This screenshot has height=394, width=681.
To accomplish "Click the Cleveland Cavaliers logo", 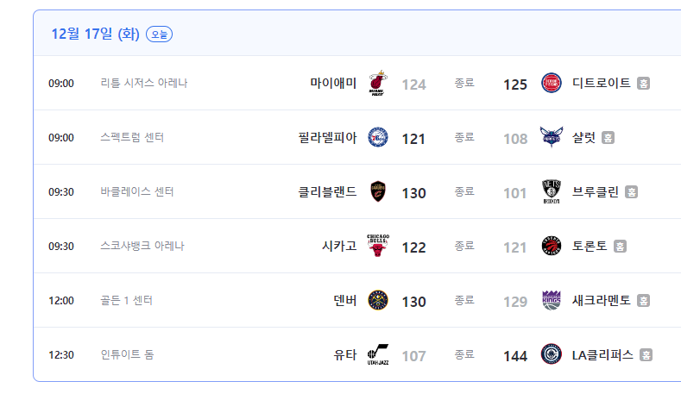I will (378, 191).
